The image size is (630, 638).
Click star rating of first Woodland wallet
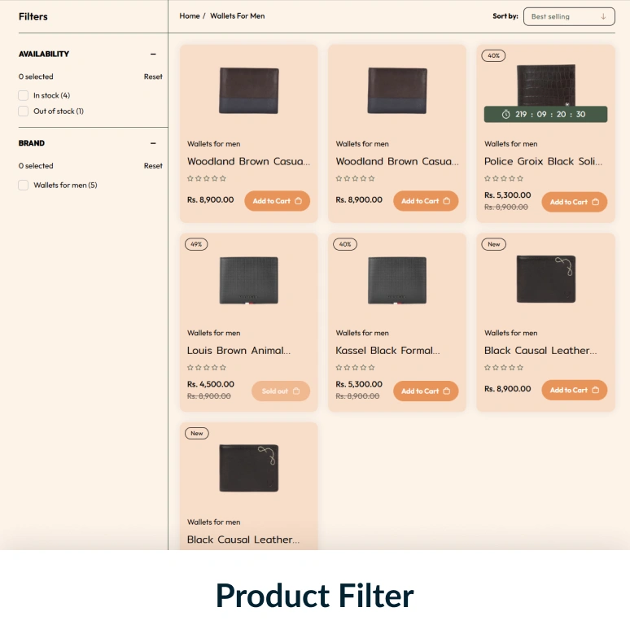point(207,178)
